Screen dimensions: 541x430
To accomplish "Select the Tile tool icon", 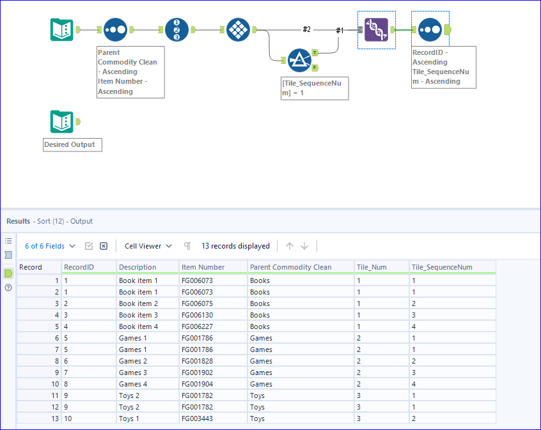I will [238, 29].
